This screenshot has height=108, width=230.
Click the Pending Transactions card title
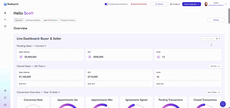pos(171,100)
